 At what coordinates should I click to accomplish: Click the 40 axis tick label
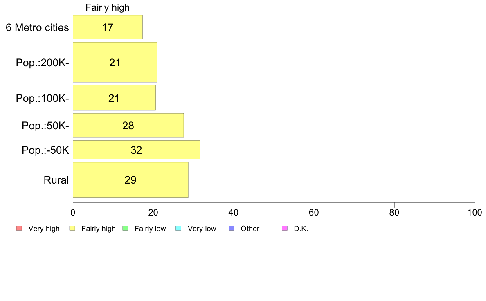234,212
